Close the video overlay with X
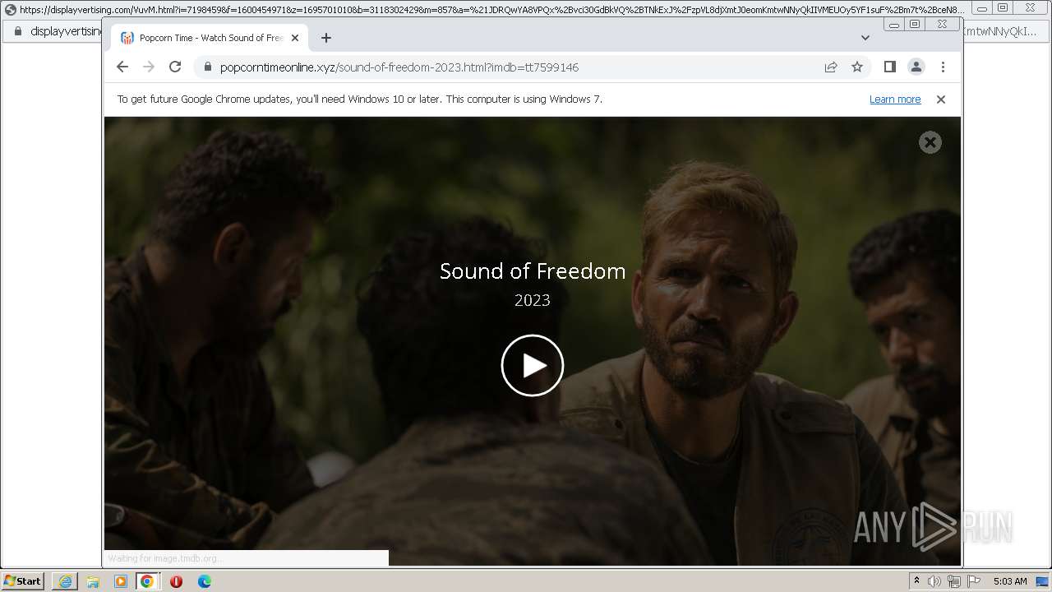The height and width of the screenshot is (592, 1052). (x=930, y=142)
